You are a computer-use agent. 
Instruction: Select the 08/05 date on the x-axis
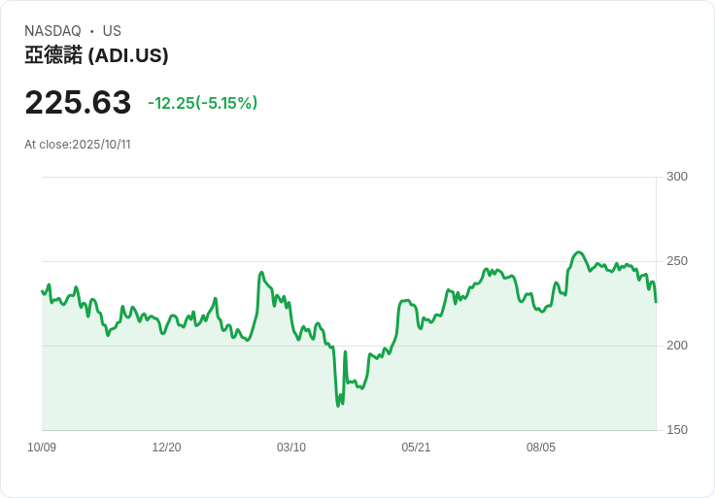pyautogui.click(x=541, y=448)
